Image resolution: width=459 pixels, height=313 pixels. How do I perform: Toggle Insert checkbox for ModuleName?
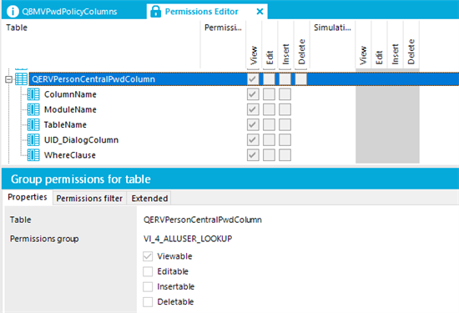click(x=285, y=109)
